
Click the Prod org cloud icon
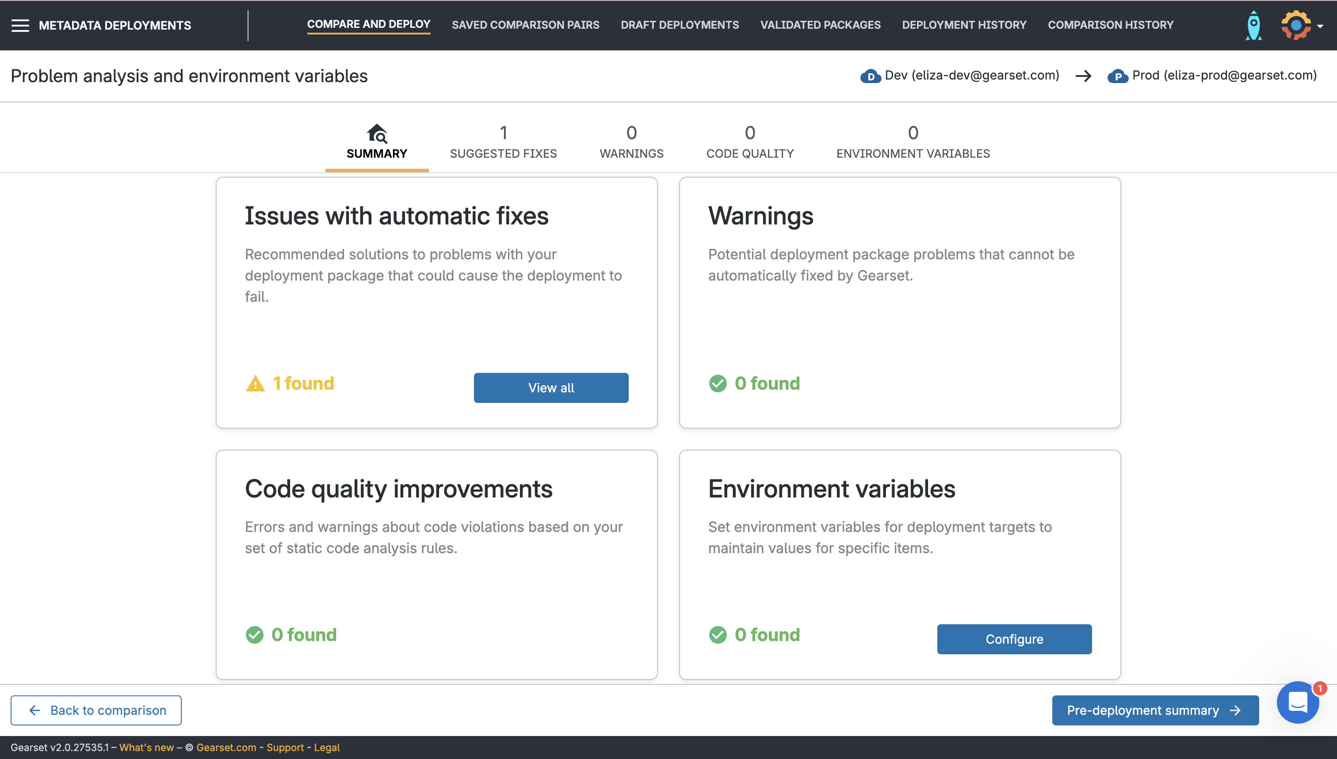[1117, 76]
